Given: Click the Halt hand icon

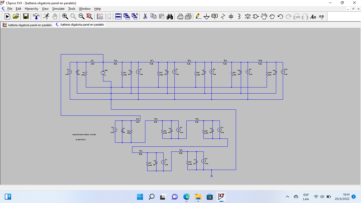Looking at the screenshot, I should click(x=55, y=16).
